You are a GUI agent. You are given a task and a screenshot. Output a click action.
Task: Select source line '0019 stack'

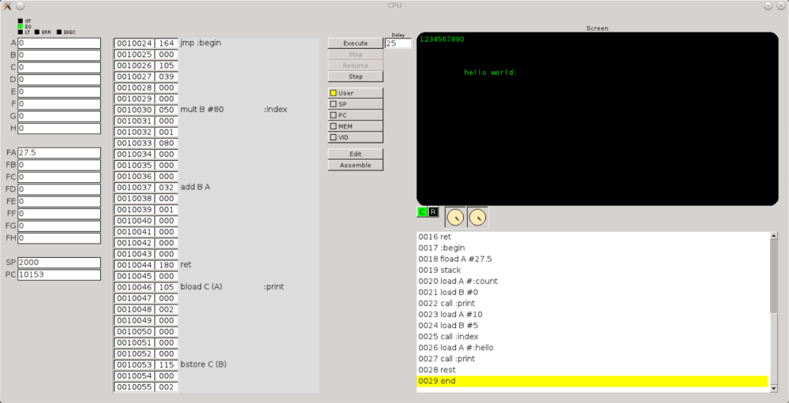(x=593, y=271)
